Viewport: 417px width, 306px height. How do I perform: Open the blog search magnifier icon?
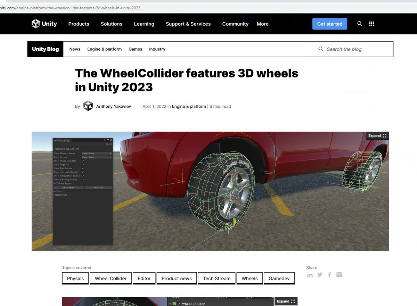coord(321,49)
